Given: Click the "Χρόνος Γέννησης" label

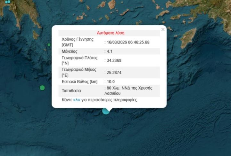Looking at the screenshot, I should click(77, 39).
